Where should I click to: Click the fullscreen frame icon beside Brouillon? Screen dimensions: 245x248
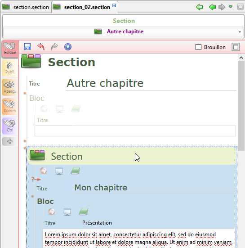point(236,47)
